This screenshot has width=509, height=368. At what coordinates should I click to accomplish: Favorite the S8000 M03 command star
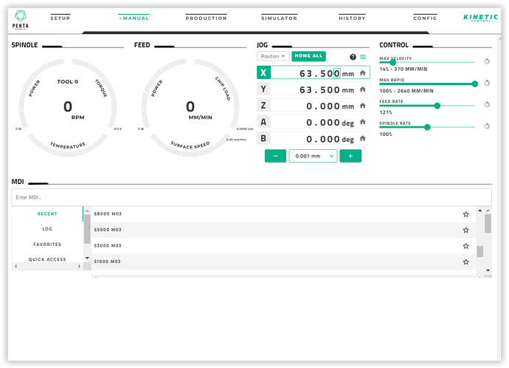tap(465, 214)
